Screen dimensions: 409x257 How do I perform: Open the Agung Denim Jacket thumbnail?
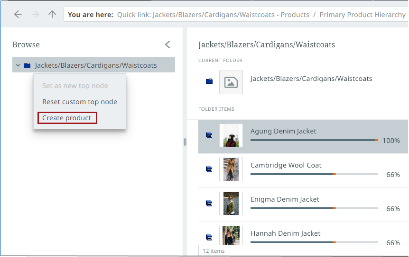pos(231,135)
